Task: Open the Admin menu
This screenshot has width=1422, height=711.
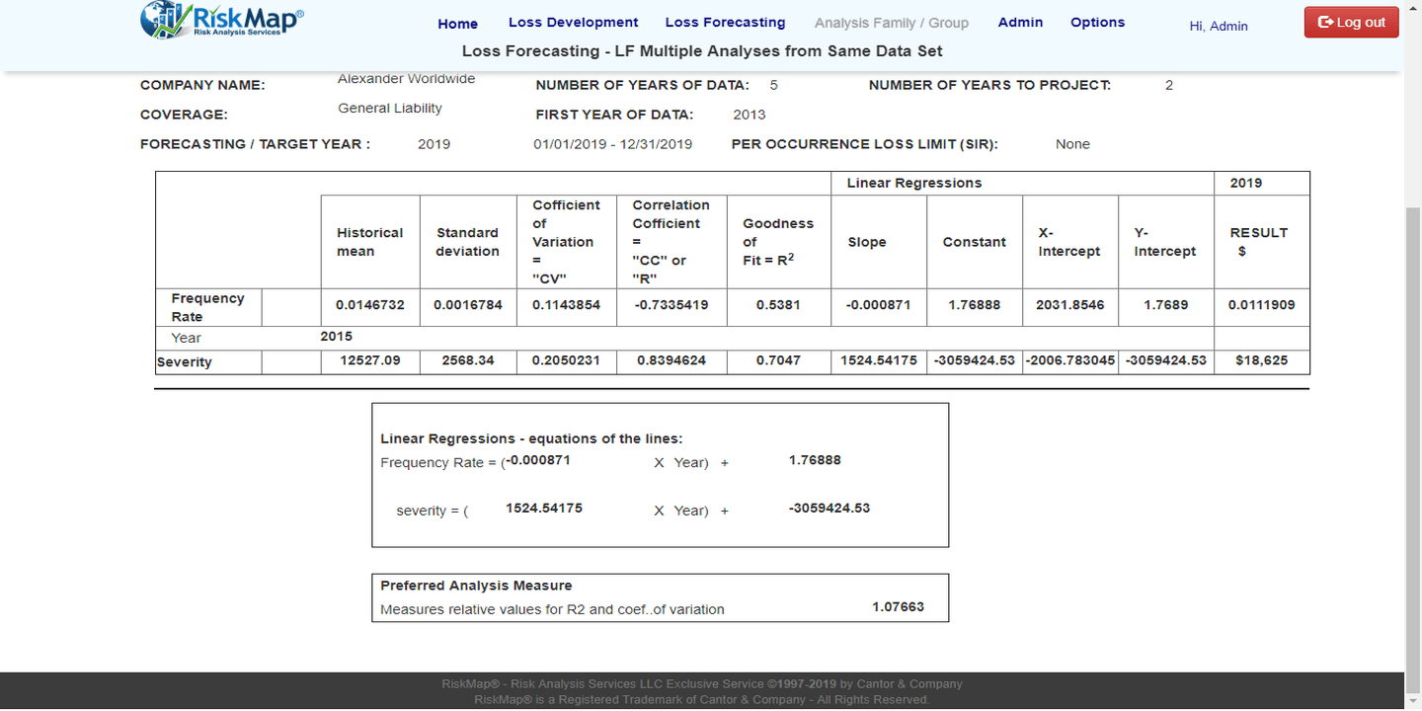Action: point(1021,22)
